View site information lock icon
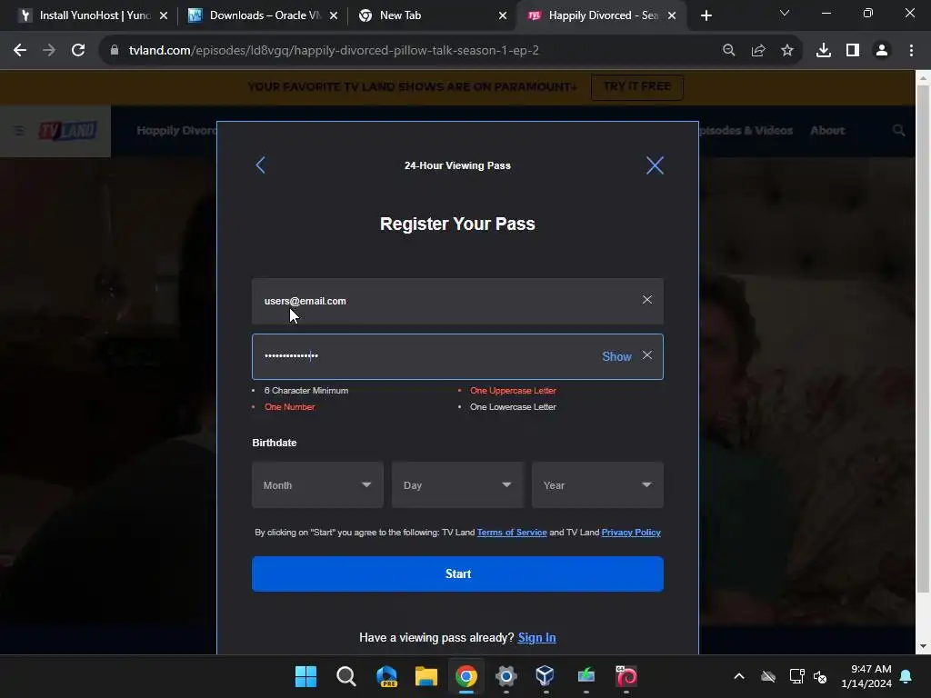The height and width of the screenshot is (698, 931). [x=115, y=51]
